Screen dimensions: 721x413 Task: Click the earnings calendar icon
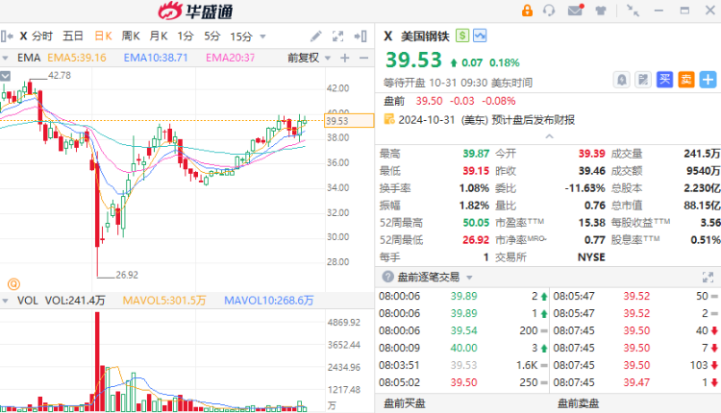click(389, 119)
